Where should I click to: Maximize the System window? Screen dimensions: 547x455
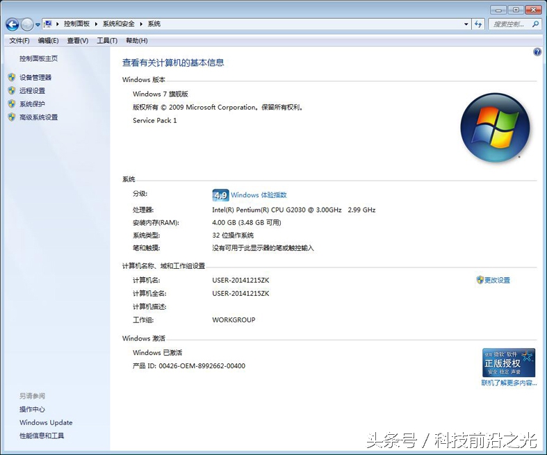[516, 10]
